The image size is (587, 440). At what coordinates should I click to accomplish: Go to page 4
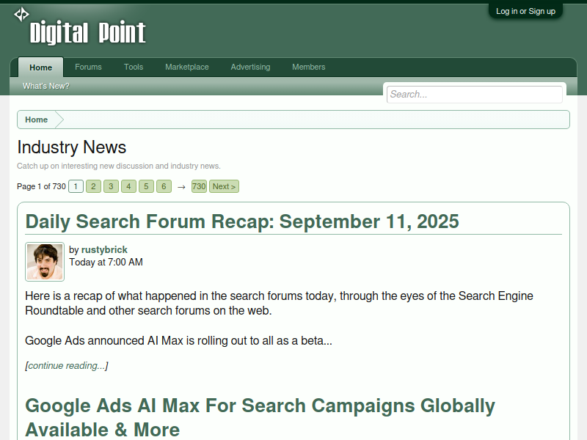coord(129,186)
